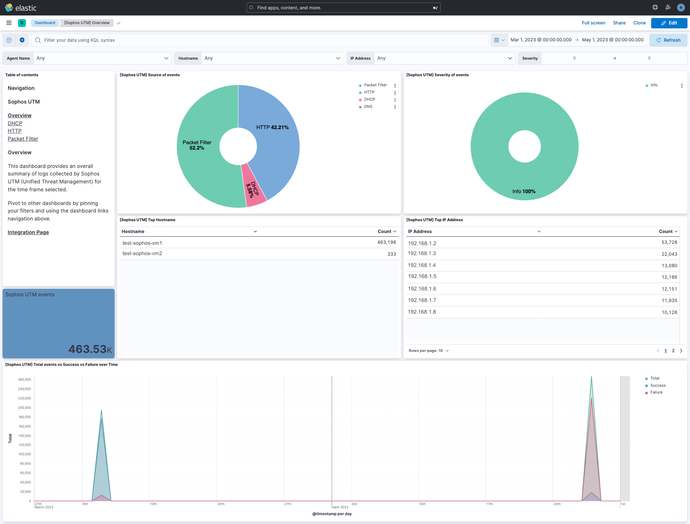Click the filter options icon beside the KQL bar
This screenshot has height=524, width=690.
point(9,40)
